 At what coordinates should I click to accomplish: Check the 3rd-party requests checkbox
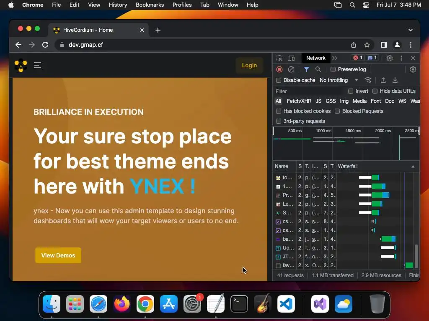(279, 121)
